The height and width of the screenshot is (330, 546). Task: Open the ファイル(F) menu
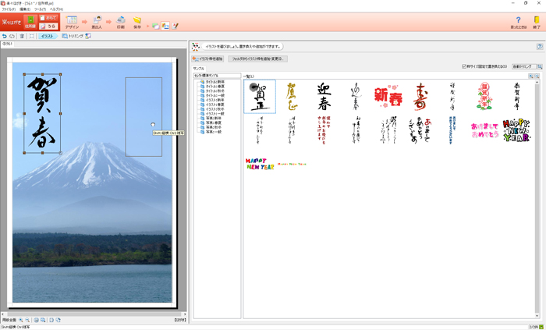click(8, 9)
